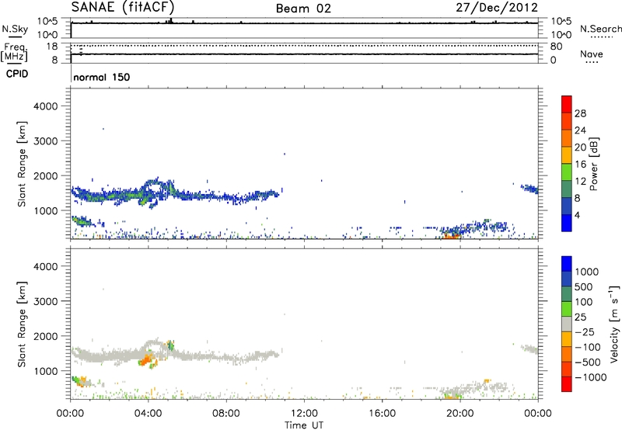Click the Slant Range label of power panel
Image resolution: width=622 pixels, height=430 pixels.
click(x=22, y=164)
